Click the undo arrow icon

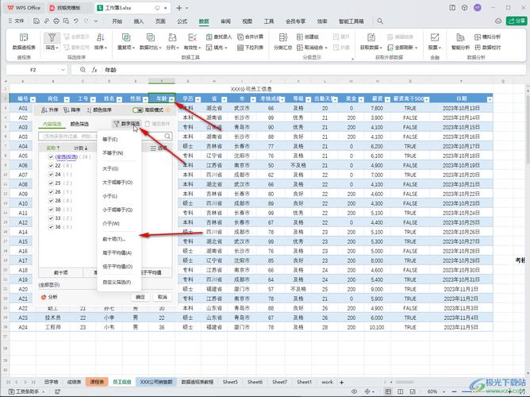click(x=76, y=21)
